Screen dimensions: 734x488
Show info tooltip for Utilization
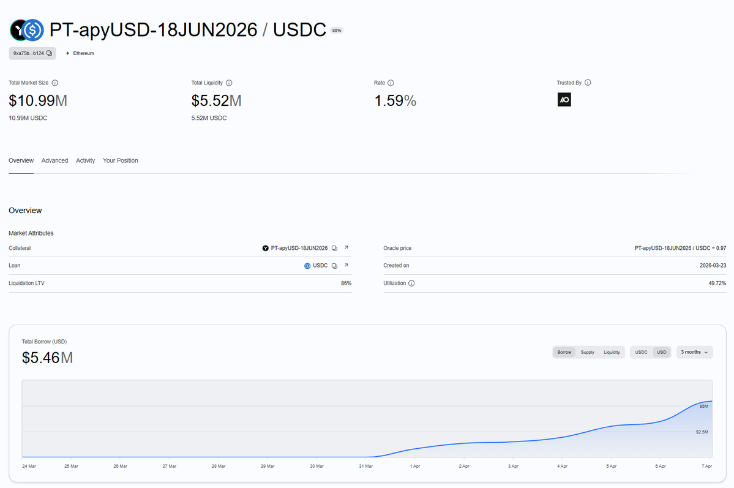click(411, 283)
